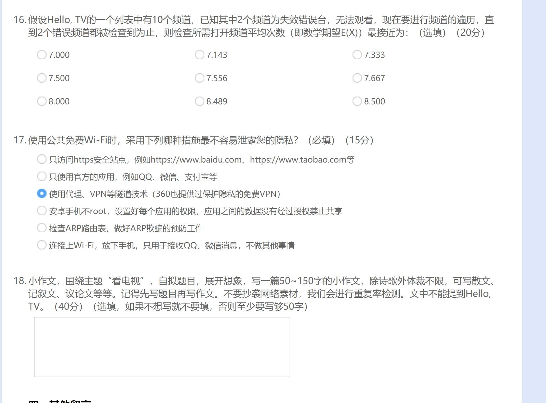Screen dimensions: 546x403
Task: Select 8.500 as the answer
Action: 357,101
